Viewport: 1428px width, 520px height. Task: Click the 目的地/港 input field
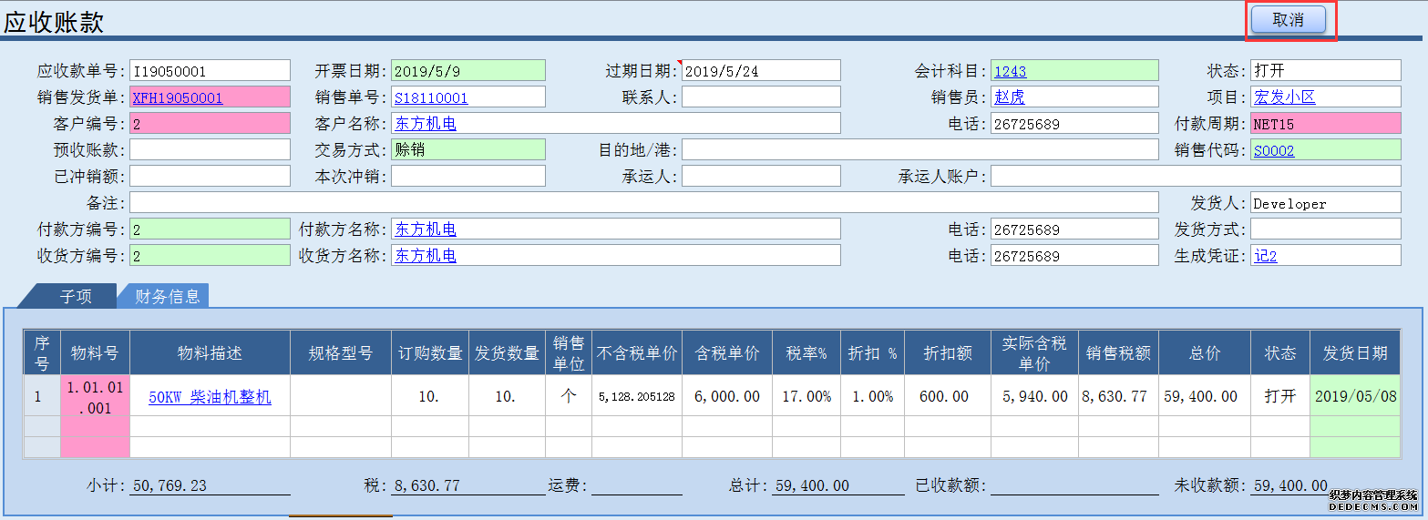click(919, 150)
